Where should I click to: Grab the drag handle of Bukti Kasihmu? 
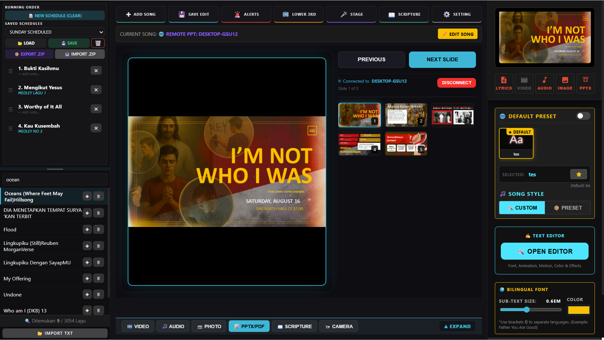pos(11,71)
